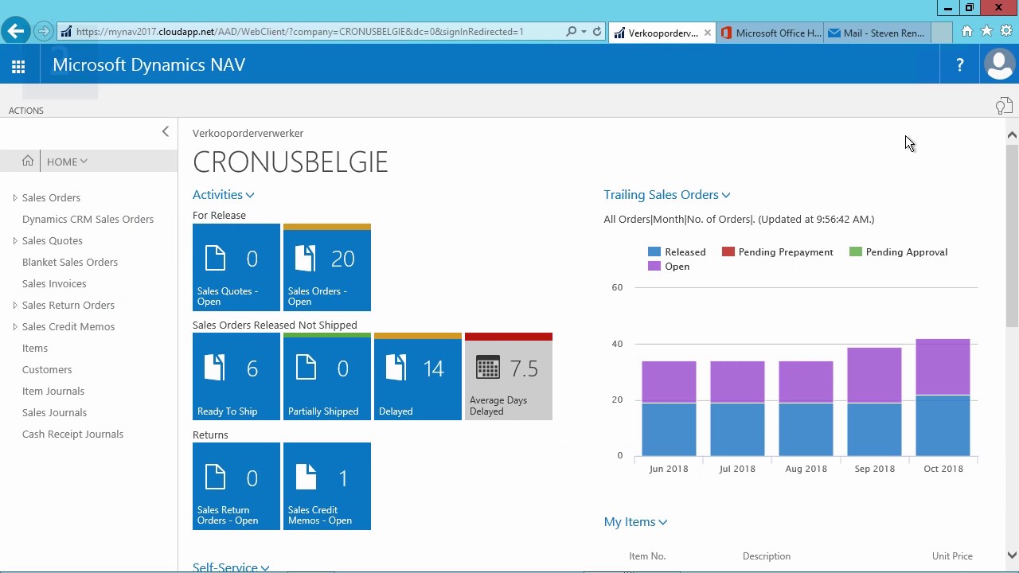
Task: Toggle the Pending Prepayment legend swatch
Action: [x=728, y=251]
